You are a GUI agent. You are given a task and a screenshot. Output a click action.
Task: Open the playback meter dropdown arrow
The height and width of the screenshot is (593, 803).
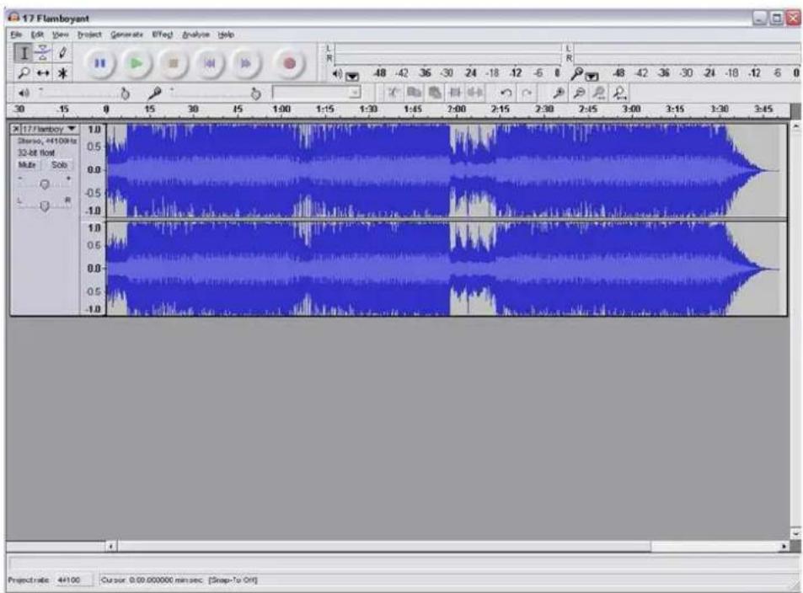point(352,77)
